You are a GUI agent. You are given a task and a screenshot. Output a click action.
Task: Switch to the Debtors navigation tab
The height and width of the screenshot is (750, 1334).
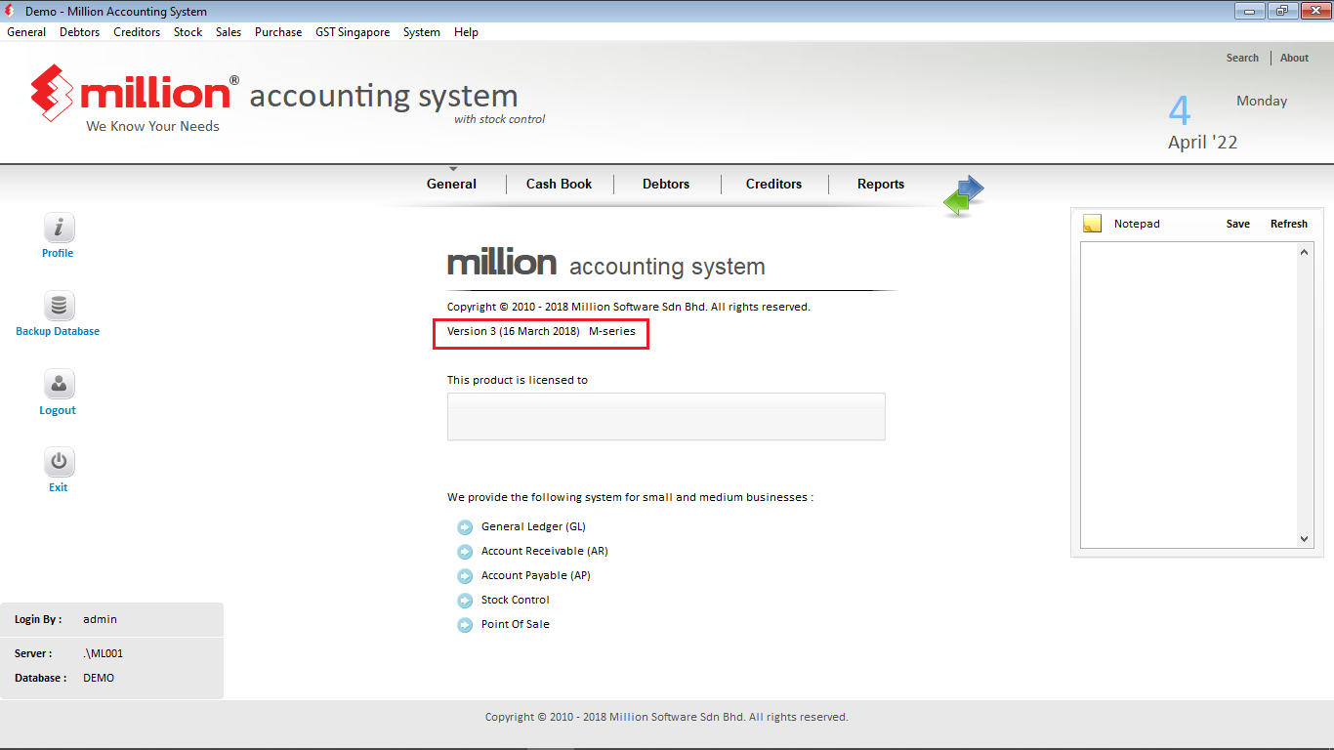(x=666, y=184)
